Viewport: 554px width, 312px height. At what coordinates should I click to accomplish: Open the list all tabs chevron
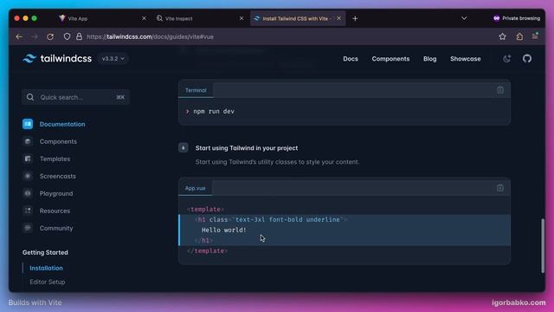point(464,18)
